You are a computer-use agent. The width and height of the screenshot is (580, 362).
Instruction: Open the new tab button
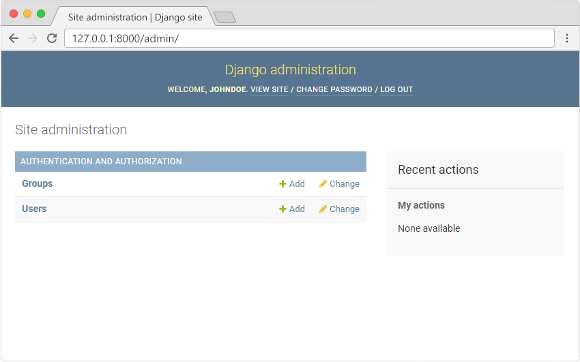tap(224, 17)
